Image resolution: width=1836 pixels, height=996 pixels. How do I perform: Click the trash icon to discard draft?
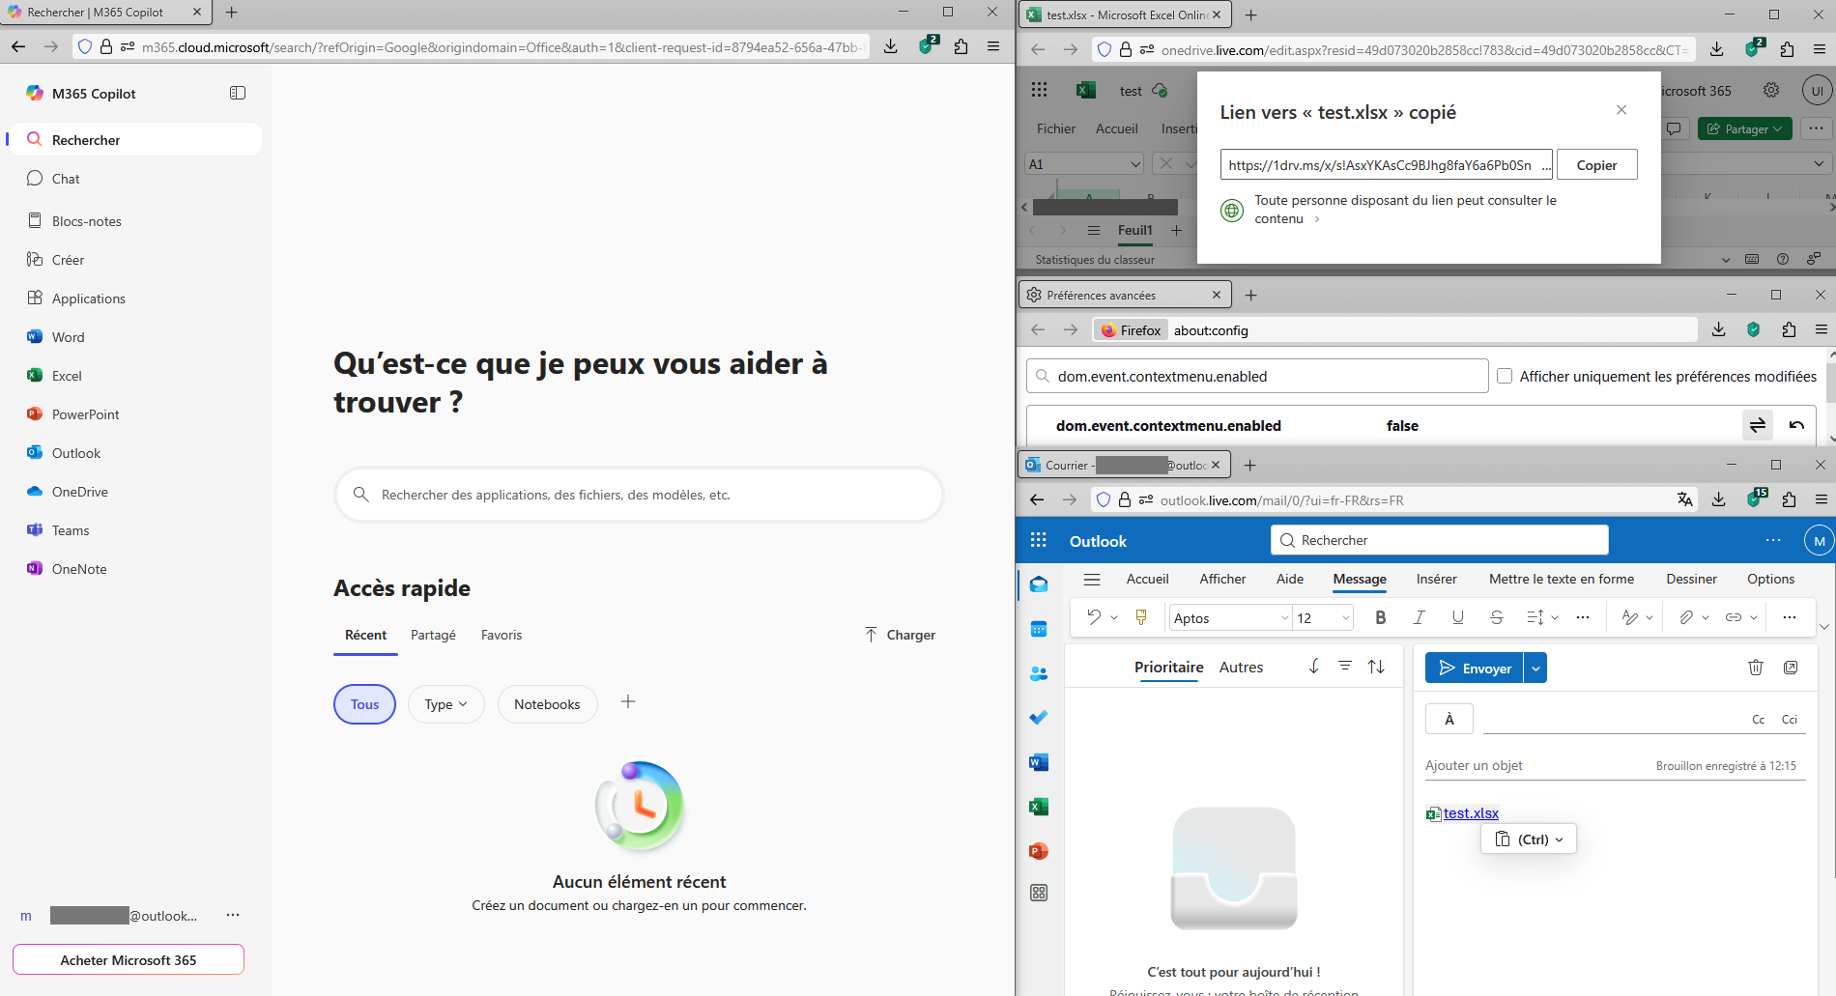1756,668
